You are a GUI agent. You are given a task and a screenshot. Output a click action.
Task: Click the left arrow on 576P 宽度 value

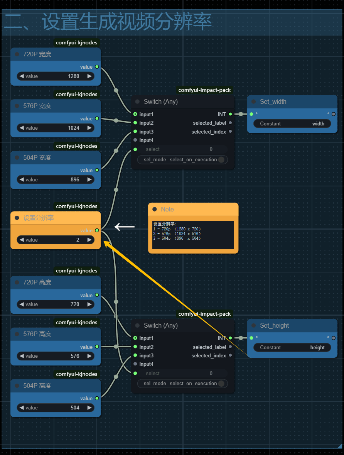[22, 128]
